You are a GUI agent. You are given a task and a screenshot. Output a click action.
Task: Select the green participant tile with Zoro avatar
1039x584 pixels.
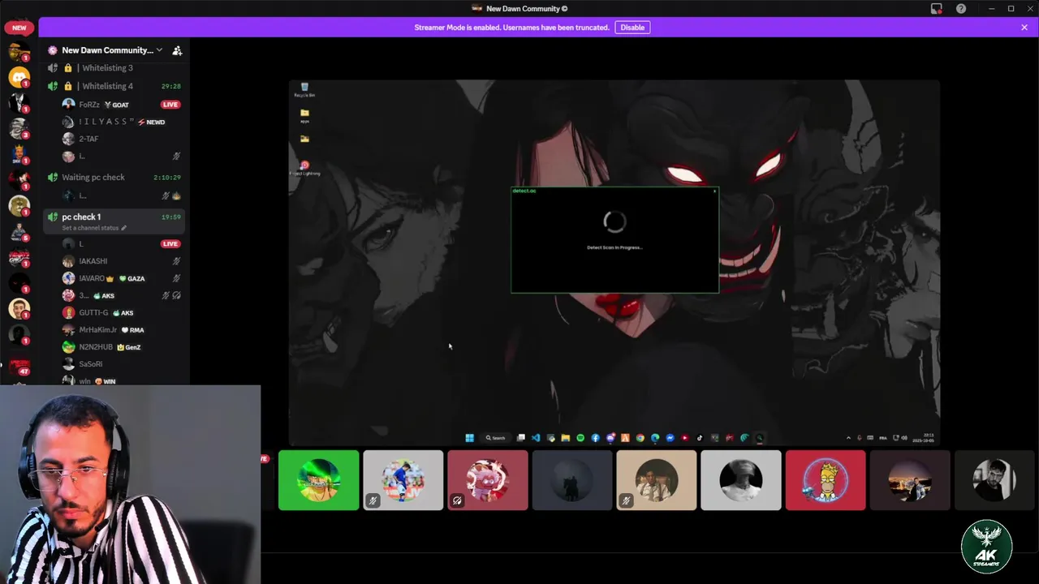(319, 480)
